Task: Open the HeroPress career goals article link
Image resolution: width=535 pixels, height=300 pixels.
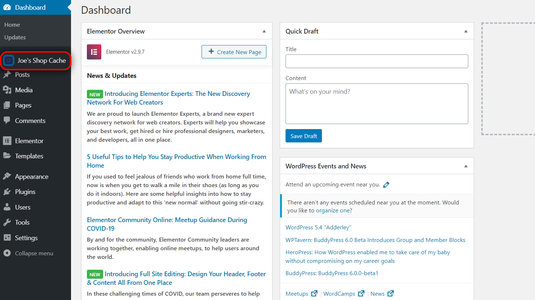Action: (x=368, y=256)
